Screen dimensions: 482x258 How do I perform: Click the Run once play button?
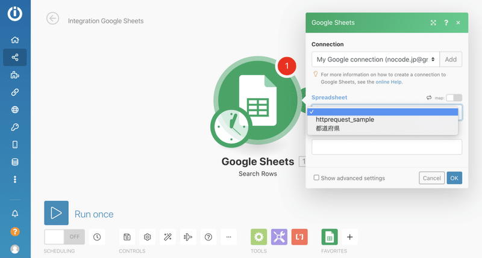(x=56, y=213)
